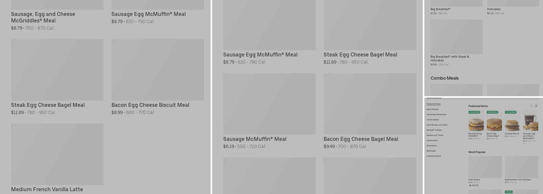Select Hash Browns and Sides category
The width and height of the screenshot is (543, 194).
[x=437, y=125]
